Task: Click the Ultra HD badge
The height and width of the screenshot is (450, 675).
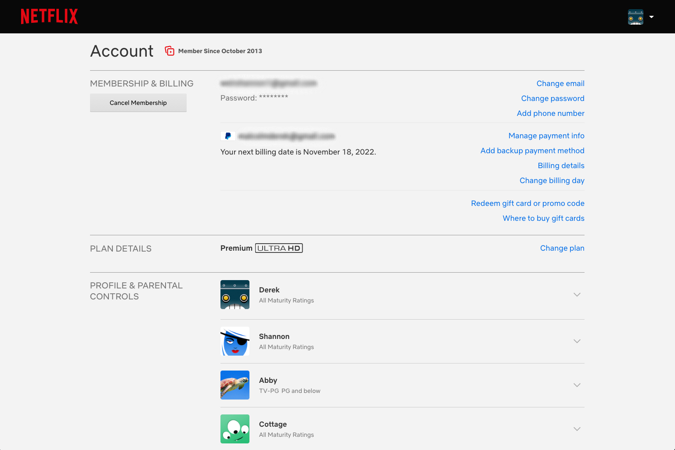Action: (x=279, y=248)
